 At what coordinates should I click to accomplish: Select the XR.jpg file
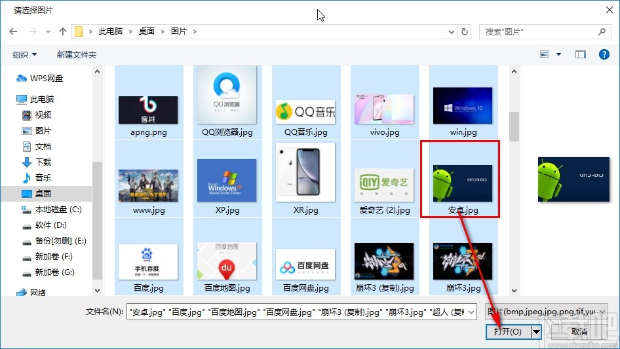pyautogui.click(x=306, y=179)
